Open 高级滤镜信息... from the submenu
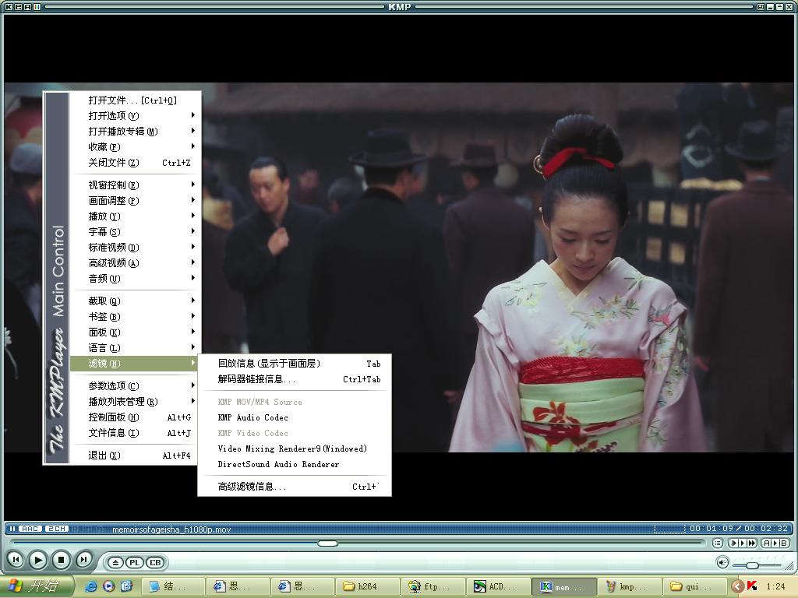This screenshot has height=598, width=798. [x=294, y=487]
